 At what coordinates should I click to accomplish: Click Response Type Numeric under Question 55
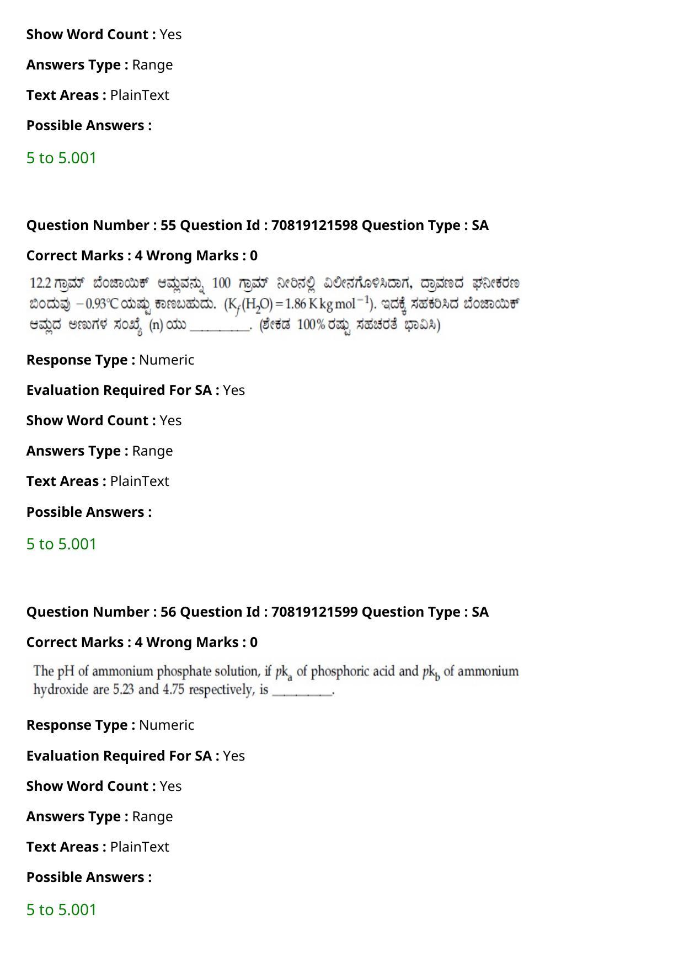110,360
